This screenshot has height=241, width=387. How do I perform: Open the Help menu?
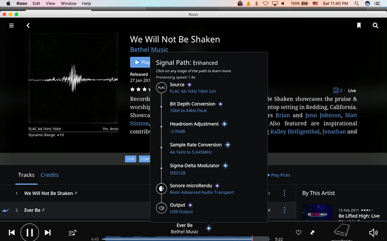tap(86, 3)
